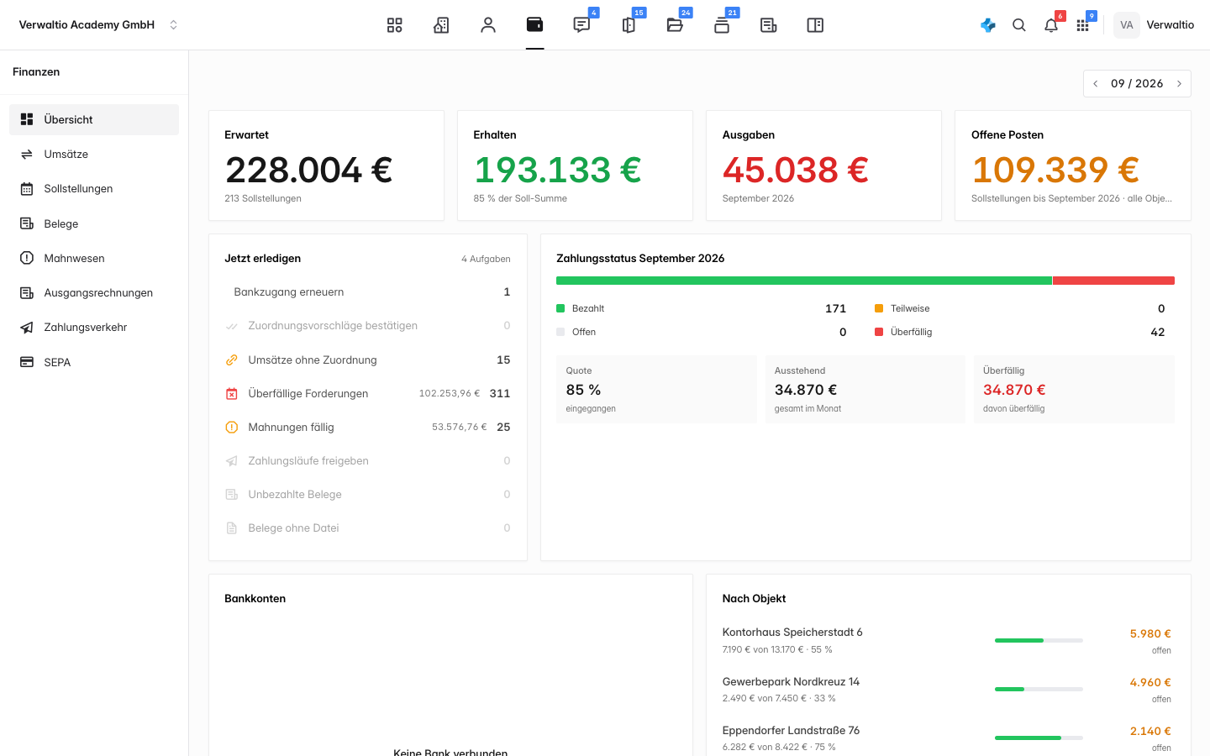Click the blue assistant logo icon
Screen dimensions: 1210x756
pos(988,25)
